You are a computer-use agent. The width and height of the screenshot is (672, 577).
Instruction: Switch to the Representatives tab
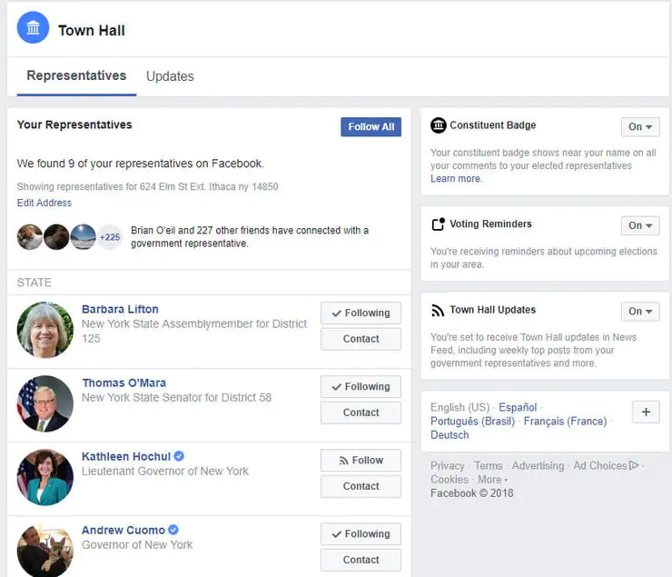pyautogui.click(x=76, y=75)
